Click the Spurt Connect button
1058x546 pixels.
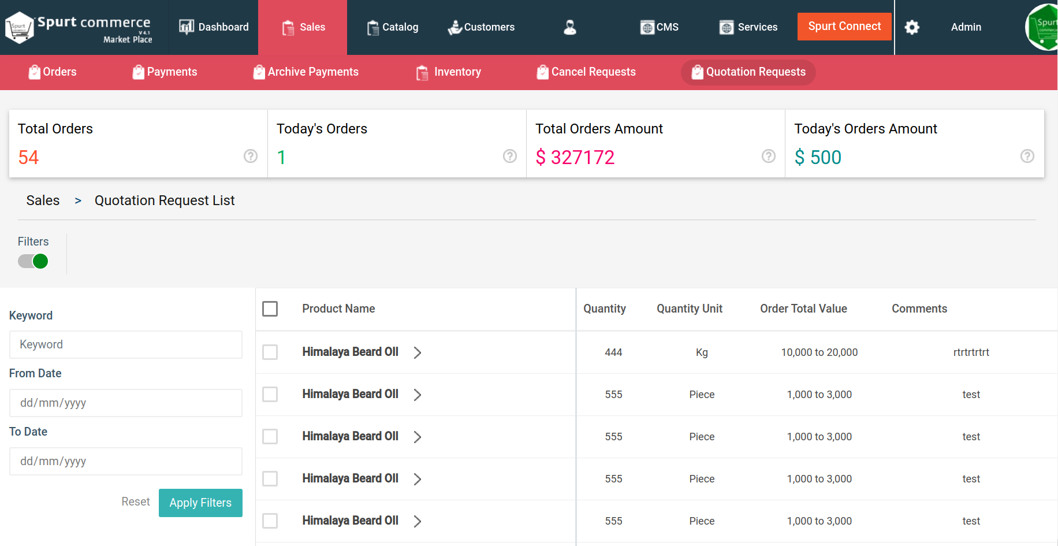point(844,27)
